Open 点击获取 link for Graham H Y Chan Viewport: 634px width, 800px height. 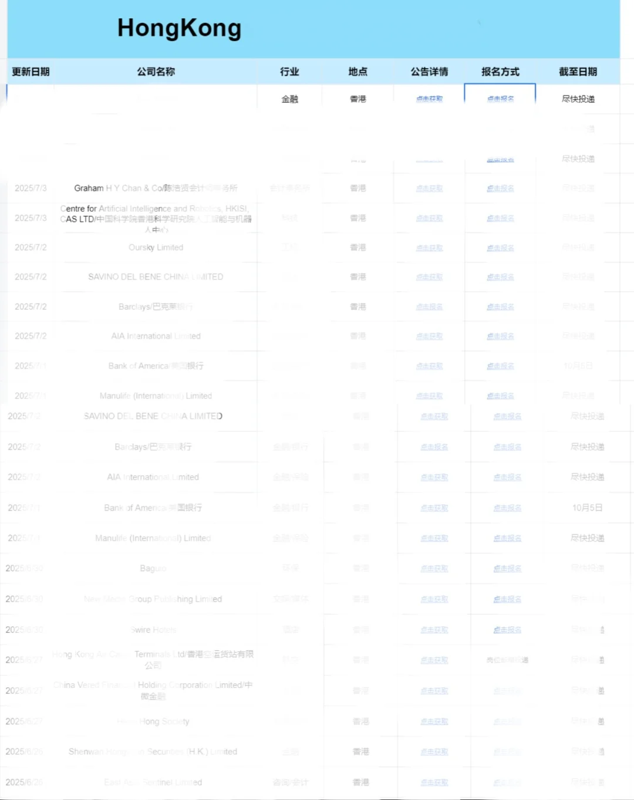click(429, 188)
